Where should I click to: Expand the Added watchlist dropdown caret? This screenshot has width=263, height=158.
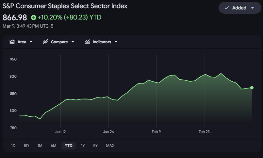[252, 8]
